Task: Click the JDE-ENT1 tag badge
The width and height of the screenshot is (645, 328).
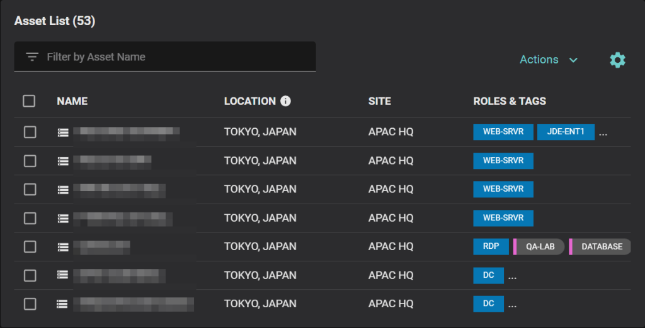Action: [566, 132]
